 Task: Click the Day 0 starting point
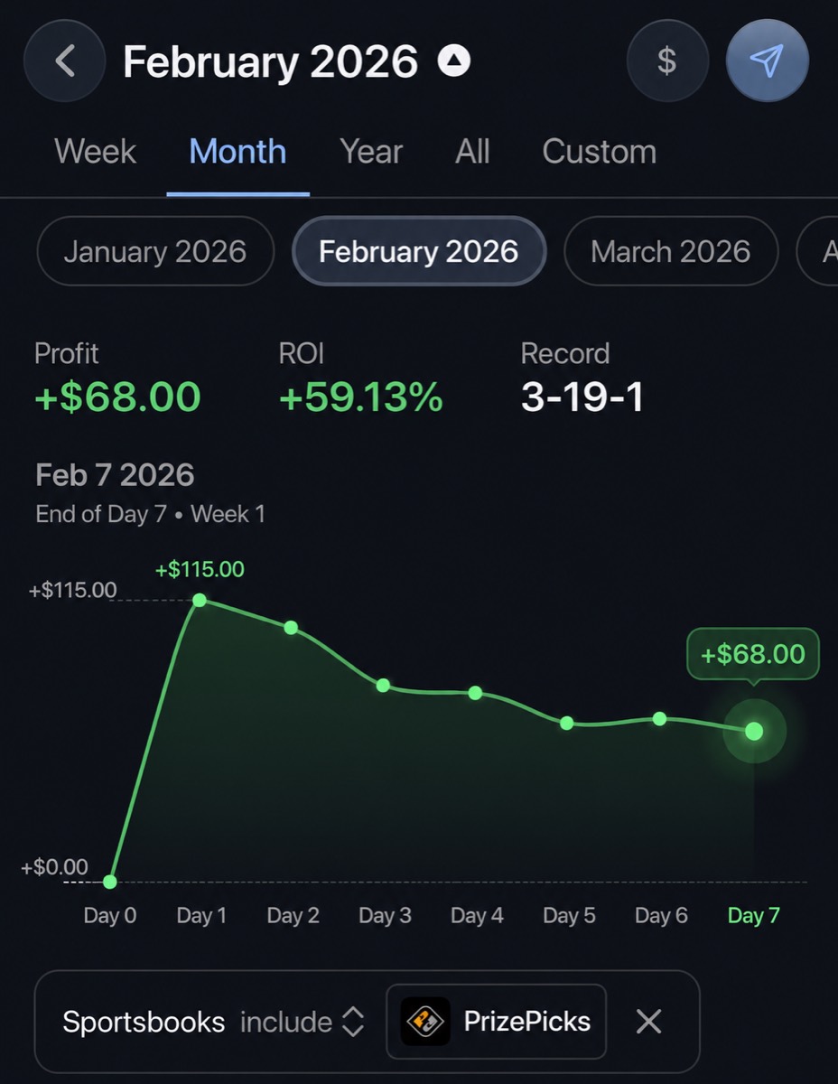[109, 882]
